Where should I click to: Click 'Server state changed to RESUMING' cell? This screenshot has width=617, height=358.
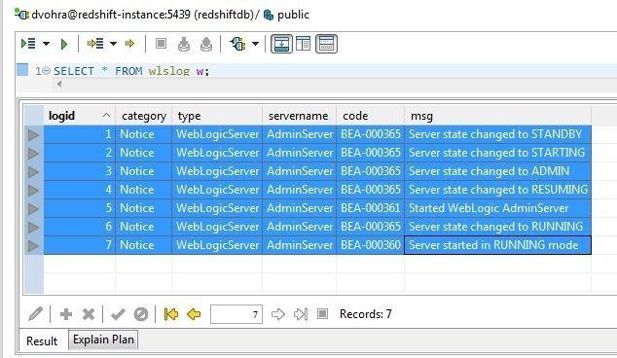[497, 190]
